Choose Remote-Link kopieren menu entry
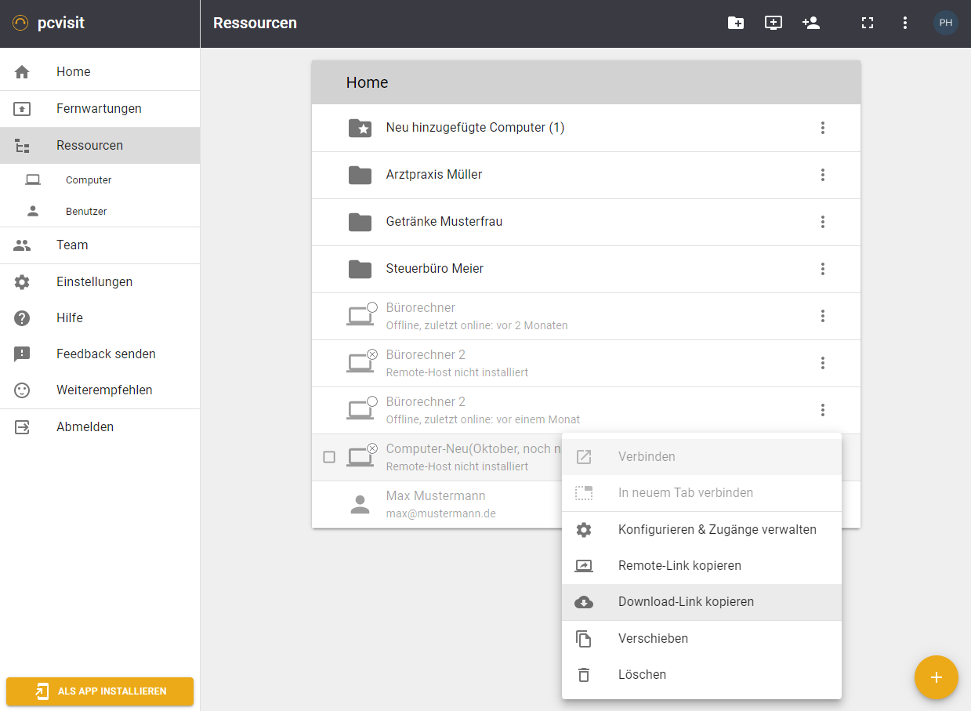971x711 pixels. pos(679,565)
